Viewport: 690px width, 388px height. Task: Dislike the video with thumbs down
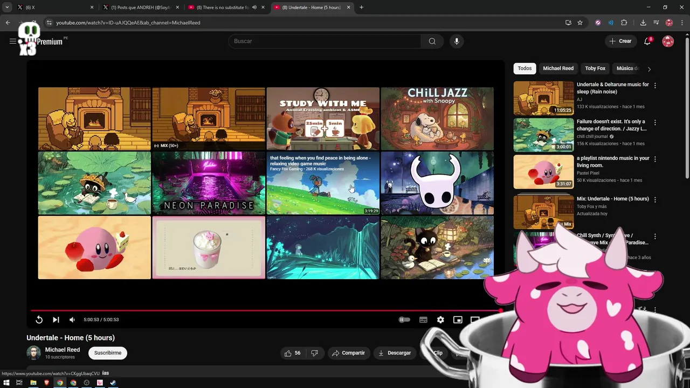click(314, 353)
